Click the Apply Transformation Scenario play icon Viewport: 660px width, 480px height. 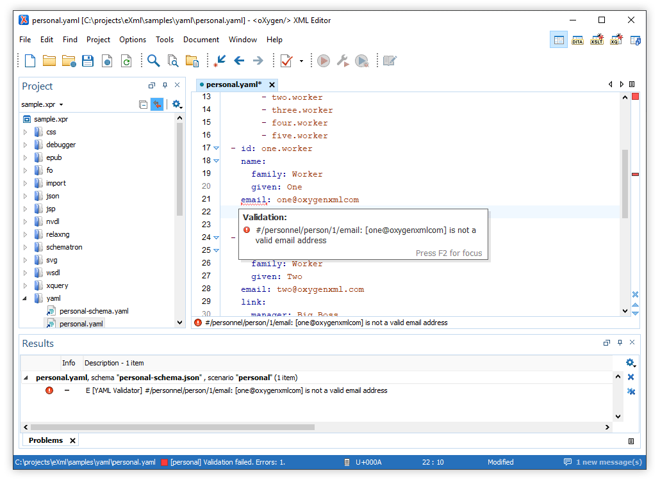click(323, 61)
